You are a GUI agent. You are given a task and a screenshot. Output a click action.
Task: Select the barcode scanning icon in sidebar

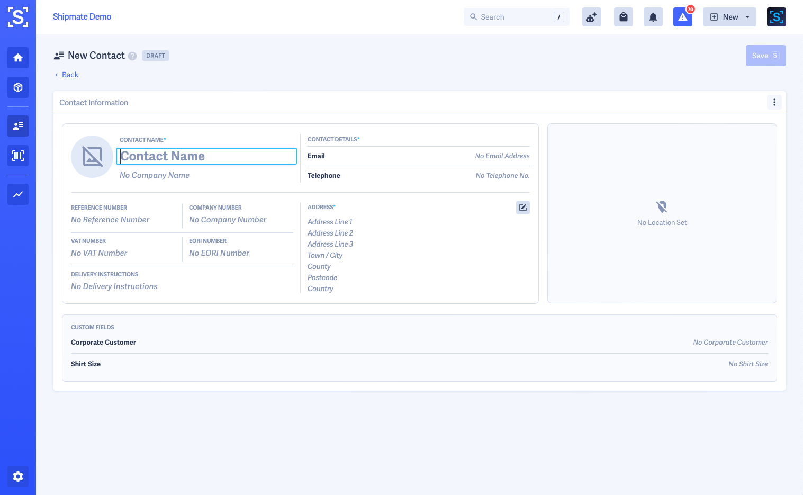17,155
